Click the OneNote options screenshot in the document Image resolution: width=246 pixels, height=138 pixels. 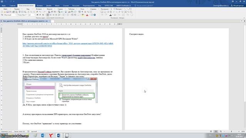click(x=60, y=90)
